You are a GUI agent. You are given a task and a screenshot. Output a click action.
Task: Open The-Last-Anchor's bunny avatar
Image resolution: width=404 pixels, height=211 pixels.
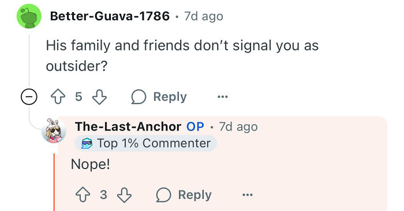(x=54, y=131)
